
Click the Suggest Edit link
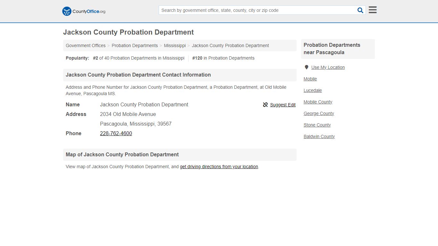click(x=283, y=105)
